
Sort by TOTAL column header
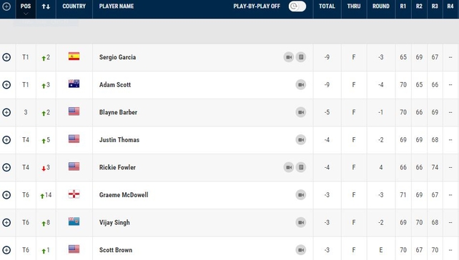click(x=327, y=6)
